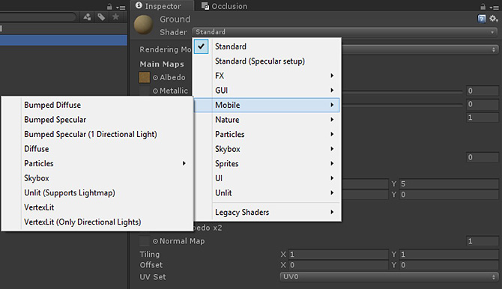The width and height of the screenshot is (502, 289).
Task: Click the Normal Map texture picker circle
Action: (155, 241)
